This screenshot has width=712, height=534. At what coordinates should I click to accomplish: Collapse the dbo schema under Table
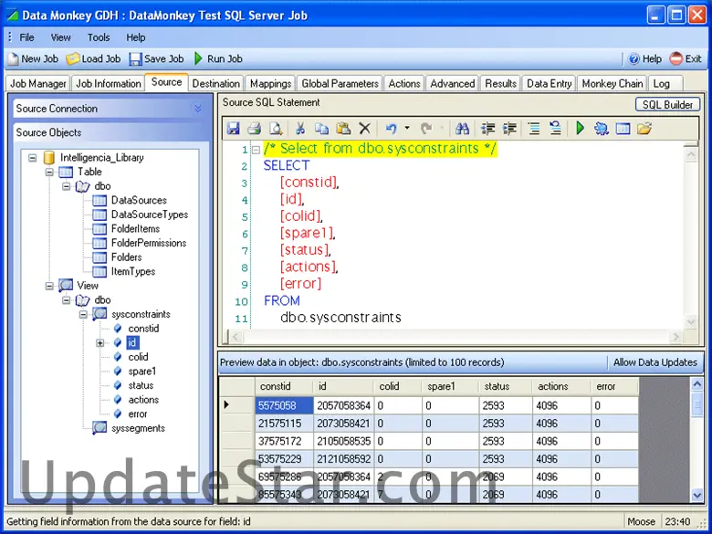(x=67, y=186)
